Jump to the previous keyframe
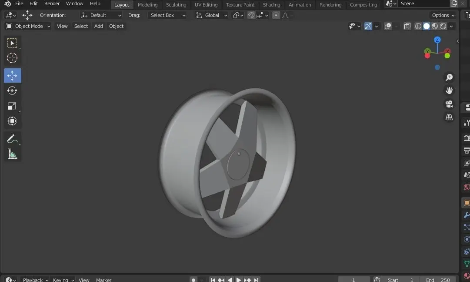470x282 pixels. (221, 279)
